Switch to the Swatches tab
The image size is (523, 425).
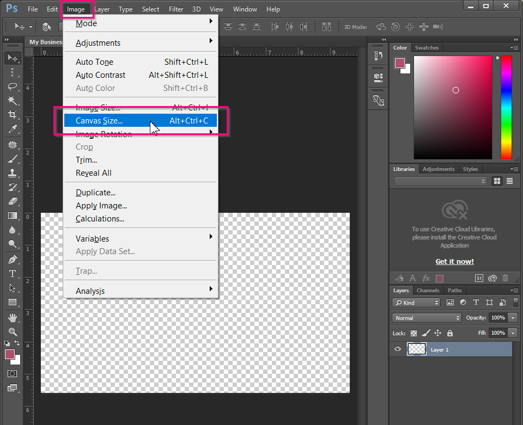pyautogui.click(x=427, y=48)
